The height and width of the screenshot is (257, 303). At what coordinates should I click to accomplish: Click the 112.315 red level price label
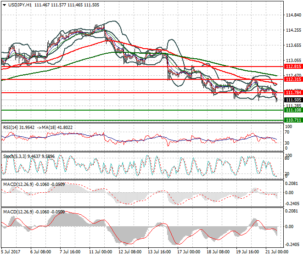tap(293, 79)
